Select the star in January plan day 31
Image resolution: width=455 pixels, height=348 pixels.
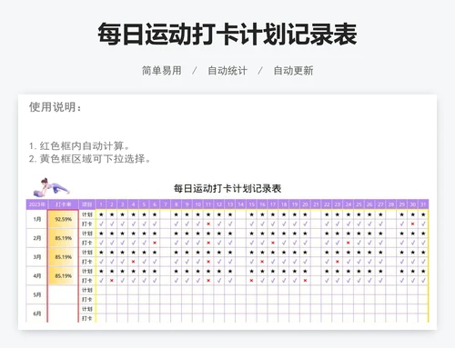click(423, 214)
